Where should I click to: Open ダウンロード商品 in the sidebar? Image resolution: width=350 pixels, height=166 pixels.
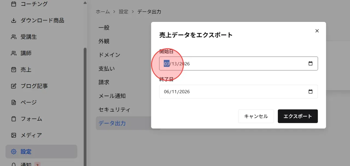click(42, 21)
